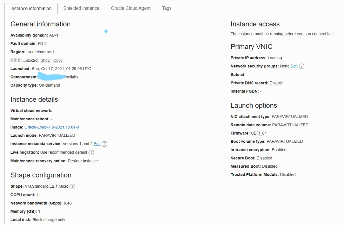Edit Network security groups
The height and width of the screenshot is (228, 344).
point(294,66)
